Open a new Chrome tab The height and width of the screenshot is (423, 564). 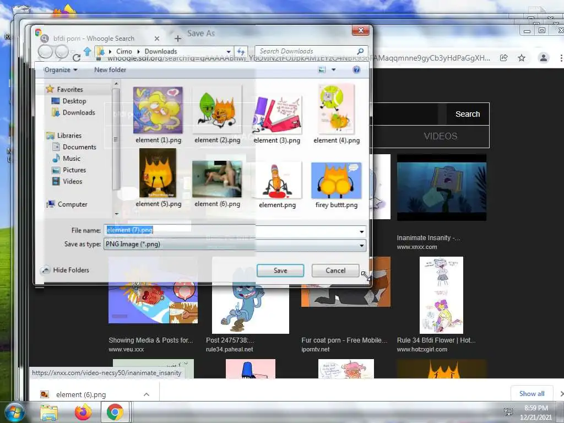tap(178, 39)
